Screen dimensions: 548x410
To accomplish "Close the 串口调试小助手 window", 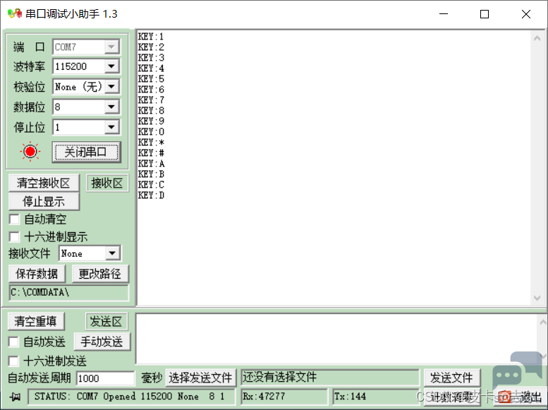I will (x=526, y=14).
